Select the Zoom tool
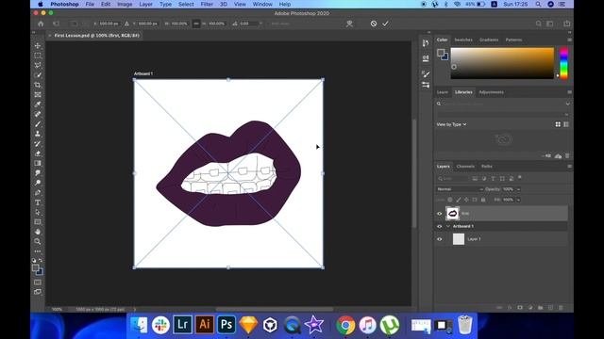604x339 pixels. (38, 242)
